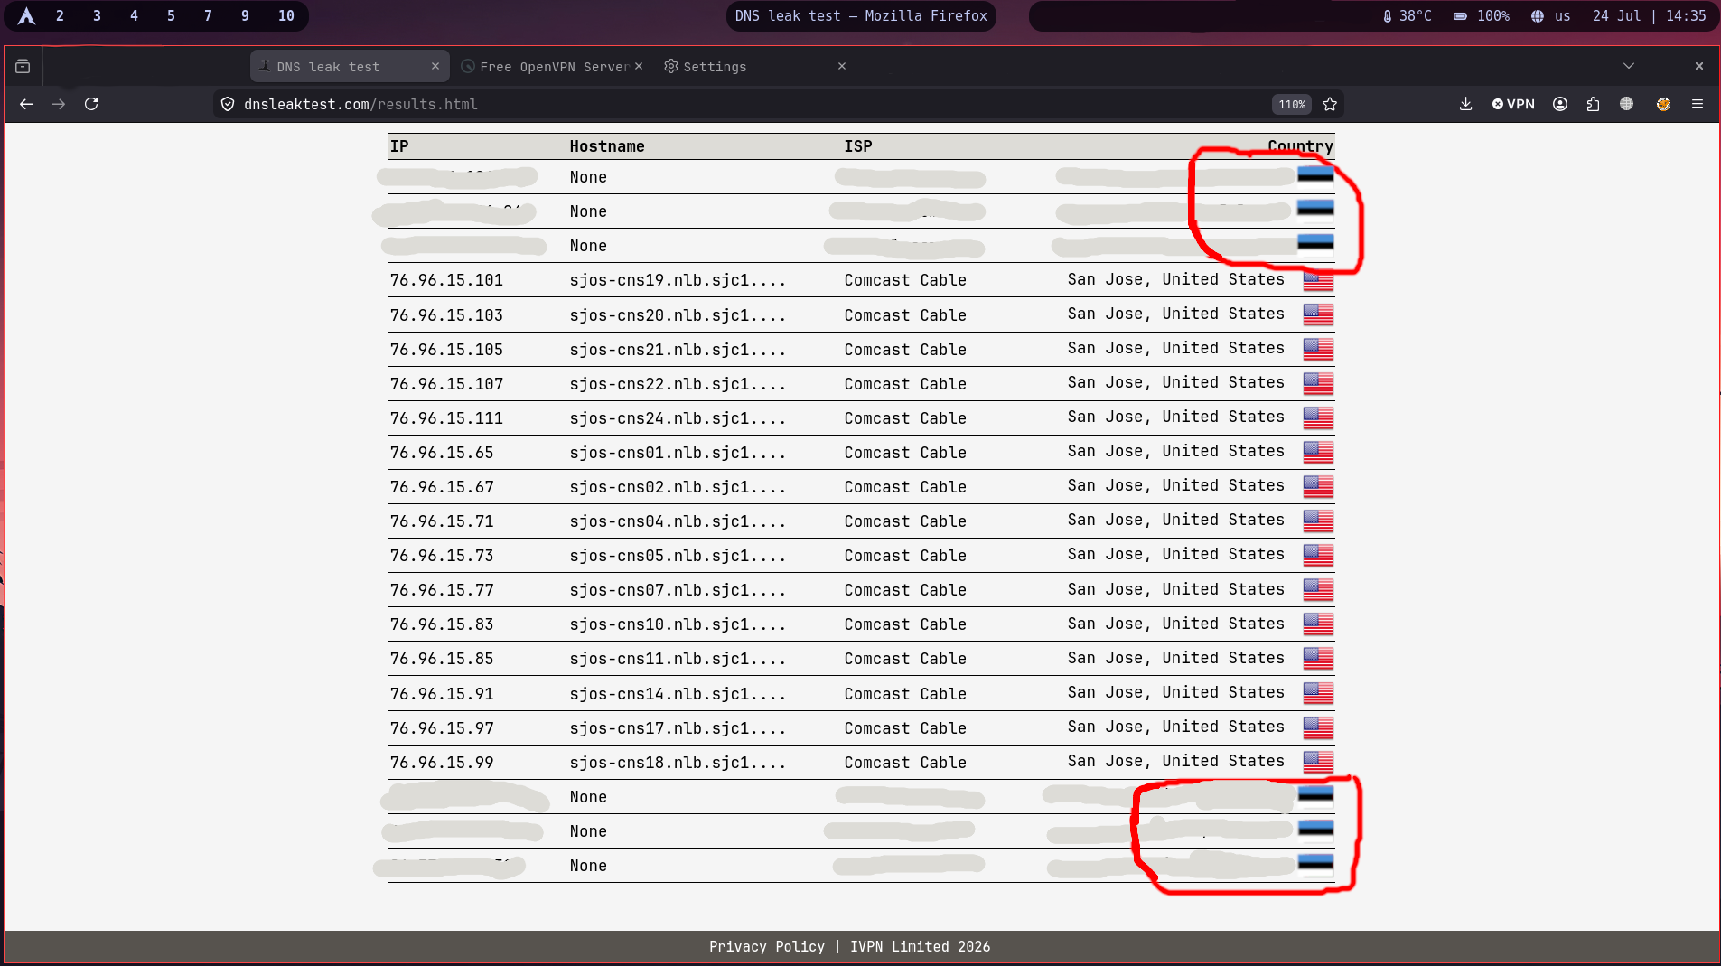Click the Arch Linux launcher icon
This screenshot has height=966, width=1721.
26,16
